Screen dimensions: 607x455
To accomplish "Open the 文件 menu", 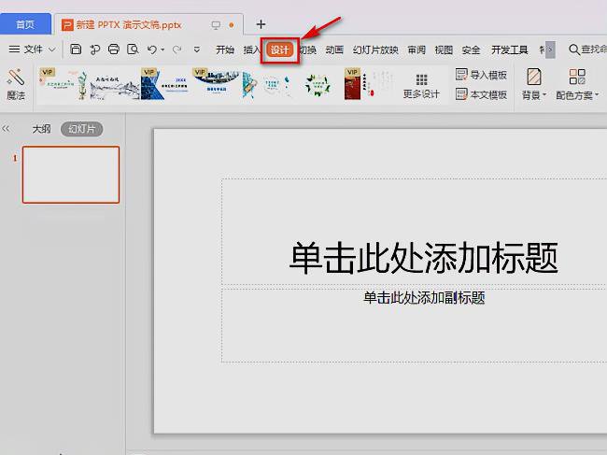I will (x=26, y=50).
